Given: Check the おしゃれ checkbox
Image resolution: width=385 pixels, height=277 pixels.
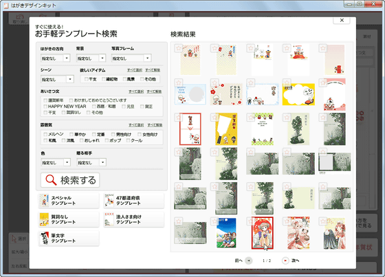Looking at the screenshot, I should point(82,140).
